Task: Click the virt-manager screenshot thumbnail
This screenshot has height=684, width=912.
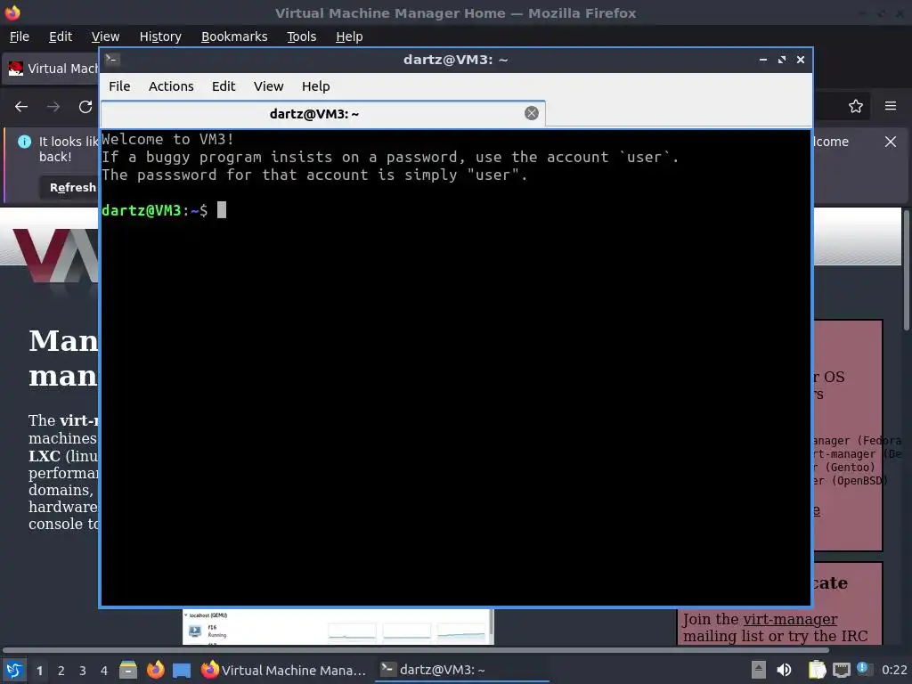Action: [x=338, y=627]
